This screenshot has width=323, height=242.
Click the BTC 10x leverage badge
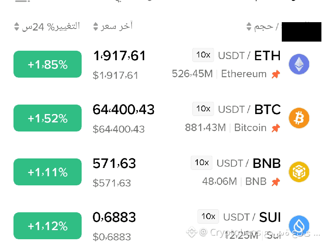coord(203,109)
